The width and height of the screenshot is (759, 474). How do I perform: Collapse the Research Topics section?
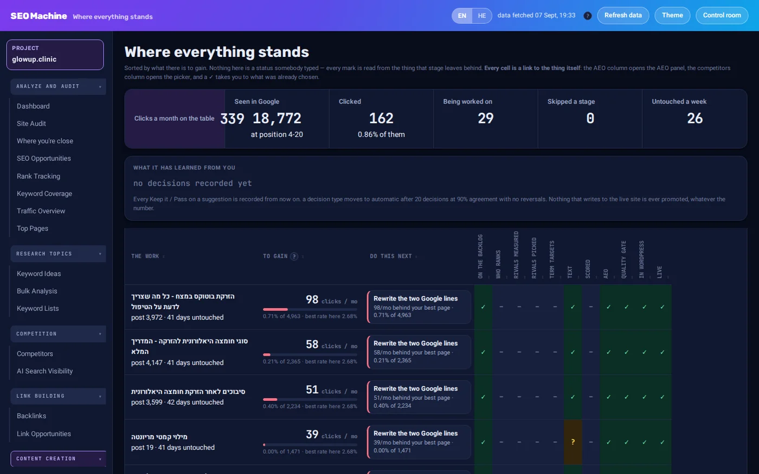coord(58,254)
